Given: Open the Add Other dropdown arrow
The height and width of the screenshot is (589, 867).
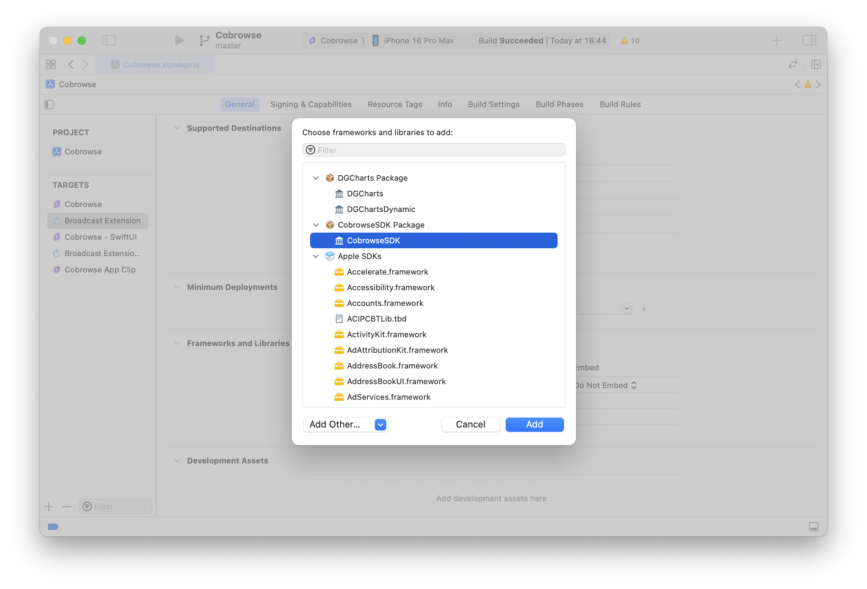Looking at the screenshot, I should pyautogui.click(x=380, y=424).
